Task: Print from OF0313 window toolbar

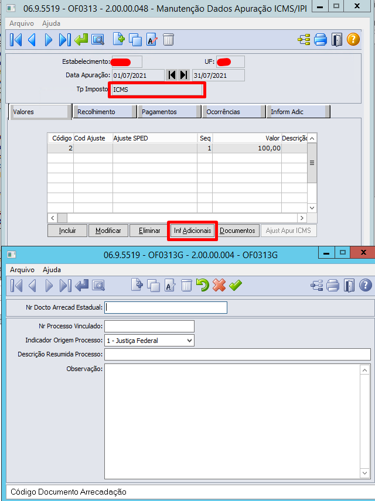Action: point(321,40)
